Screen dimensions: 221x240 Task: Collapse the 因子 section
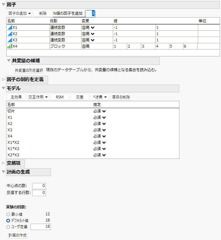pos(3,4)
